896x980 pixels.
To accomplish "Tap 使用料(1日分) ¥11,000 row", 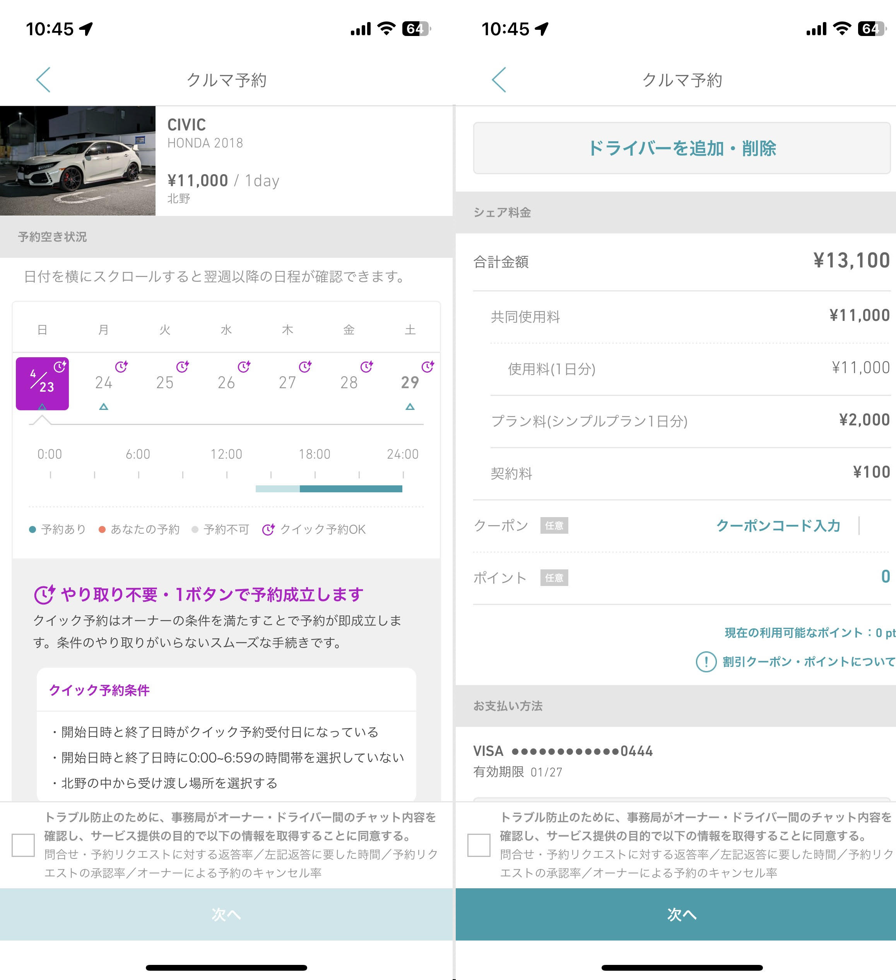I will pyautogui.click(x=691, y=368).
